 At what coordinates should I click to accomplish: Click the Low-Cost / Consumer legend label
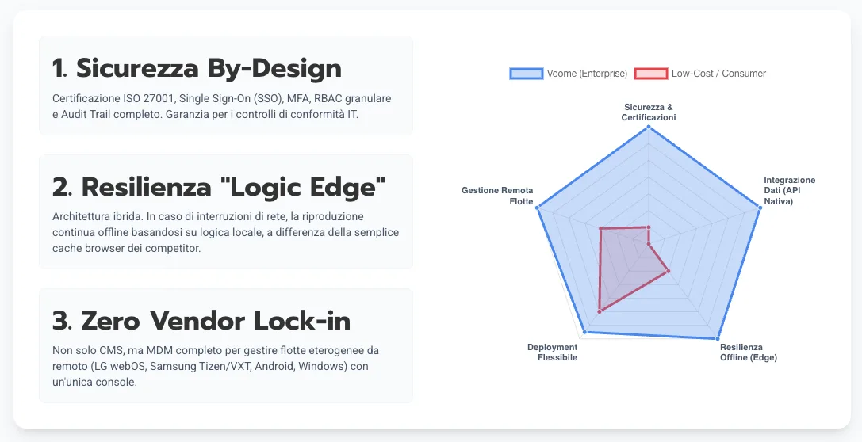pos(718,74)
